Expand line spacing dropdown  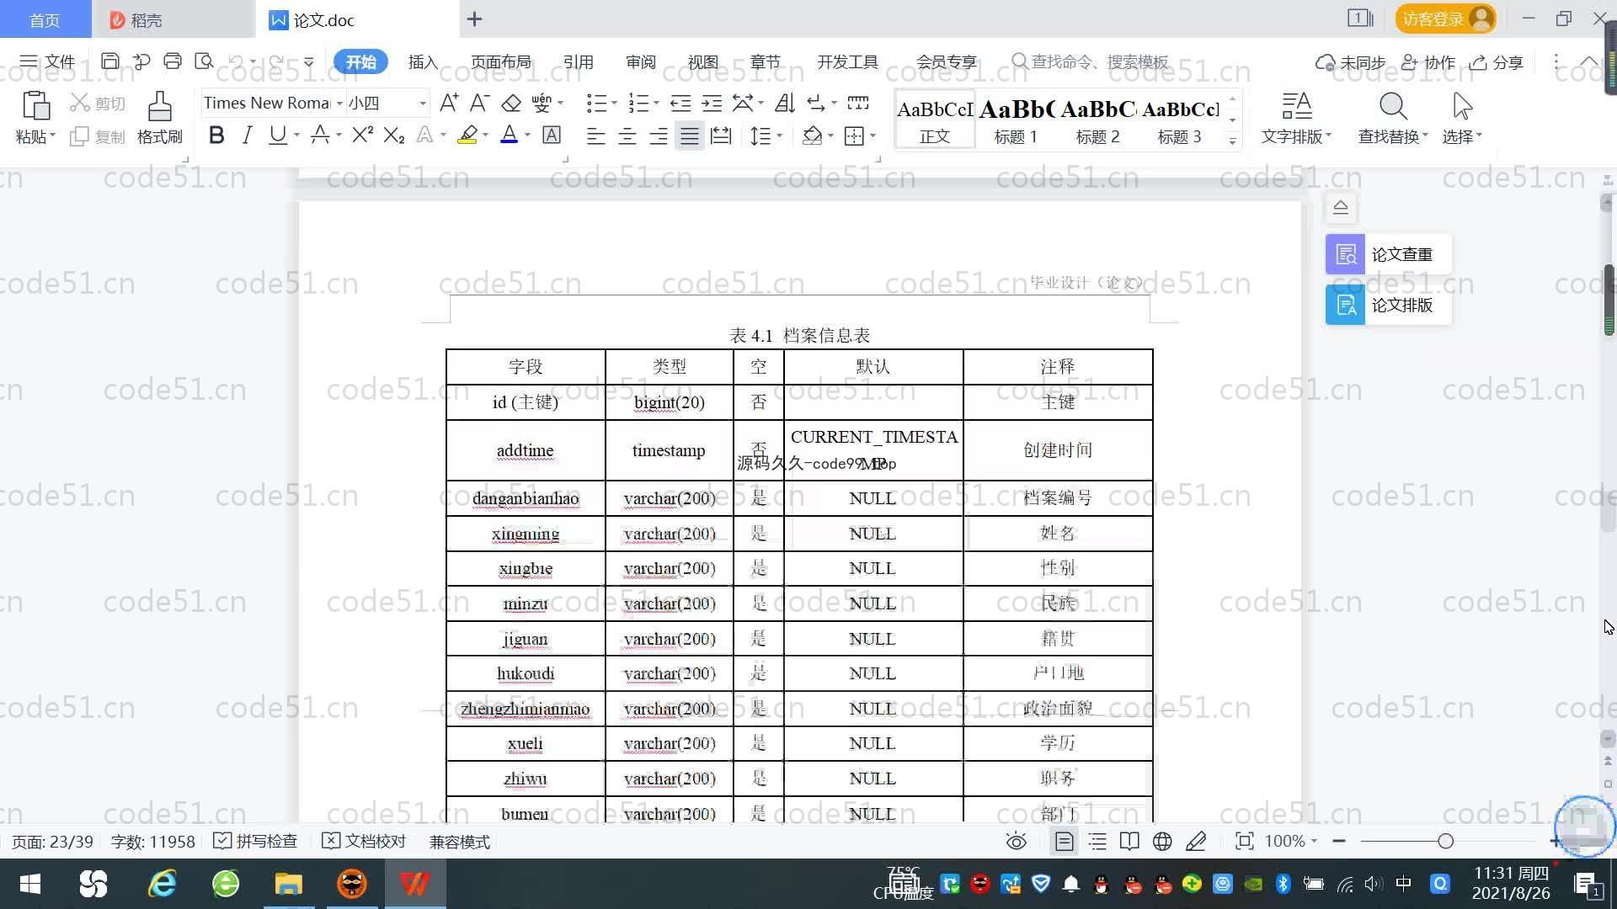(780, 136)
